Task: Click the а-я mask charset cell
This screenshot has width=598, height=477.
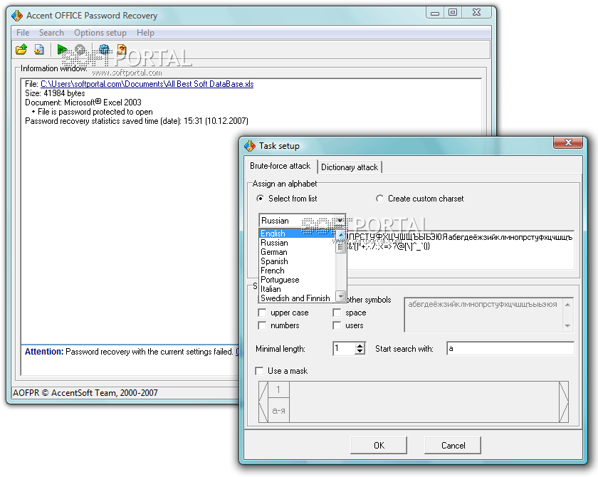Action: (278, 411)
